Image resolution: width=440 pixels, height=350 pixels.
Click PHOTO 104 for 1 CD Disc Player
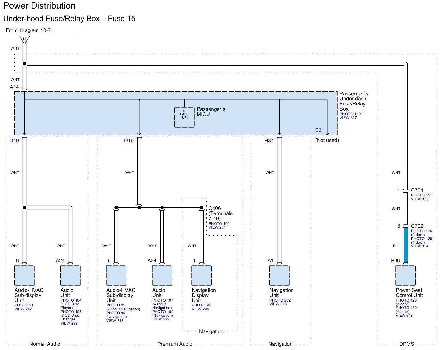[71, 300]
